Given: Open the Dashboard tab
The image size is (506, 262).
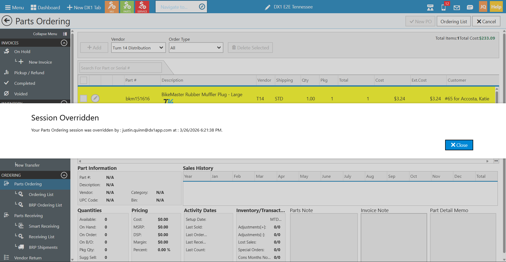Looking at the screenshot, I should 45,7.
